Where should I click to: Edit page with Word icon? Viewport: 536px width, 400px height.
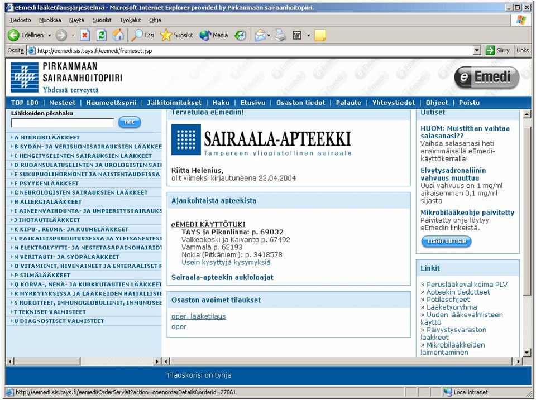(x=296, y=35)
